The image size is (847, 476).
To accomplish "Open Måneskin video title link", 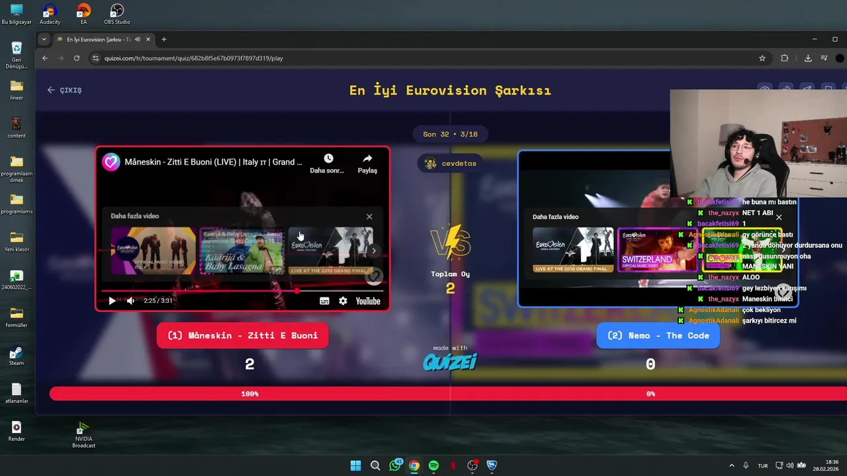I will pyautogui.click(x=213, y=162).
